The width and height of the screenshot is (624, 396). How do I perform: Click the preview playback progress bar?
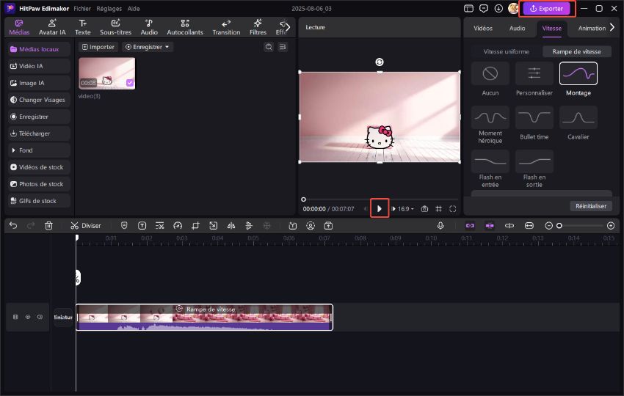tap(380, 199)
